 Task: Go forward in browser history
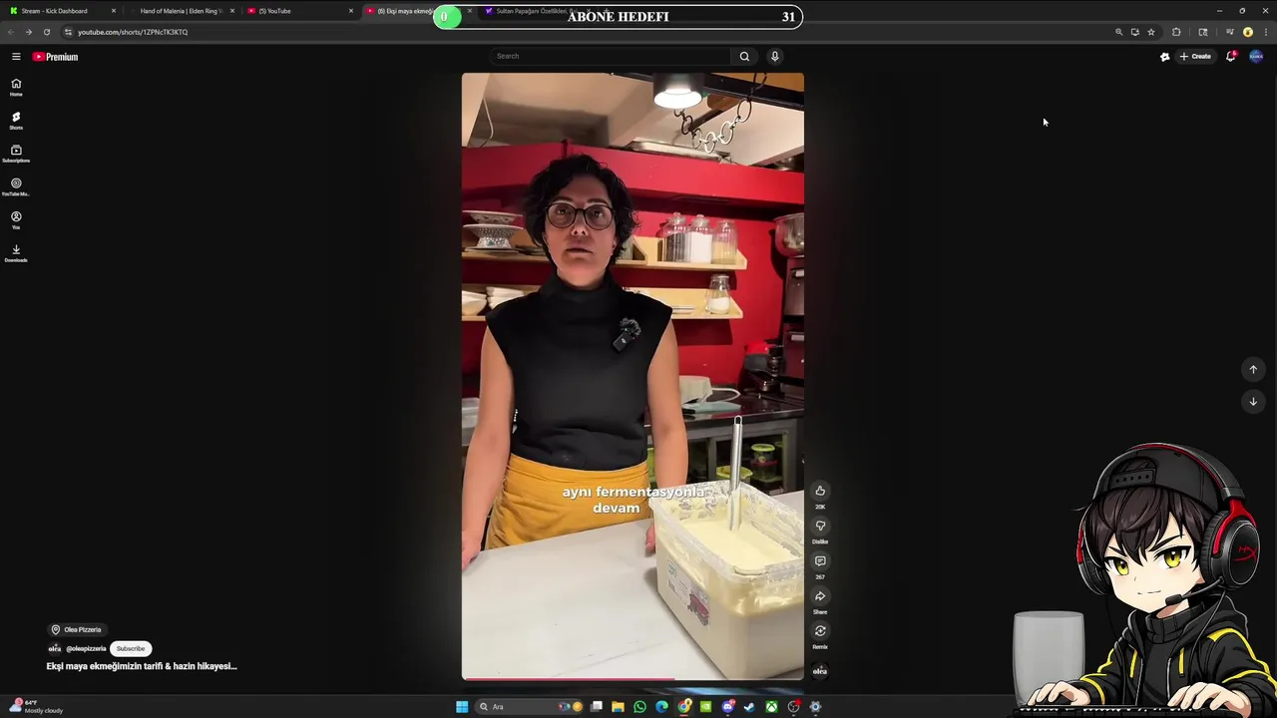coord(28,32)
